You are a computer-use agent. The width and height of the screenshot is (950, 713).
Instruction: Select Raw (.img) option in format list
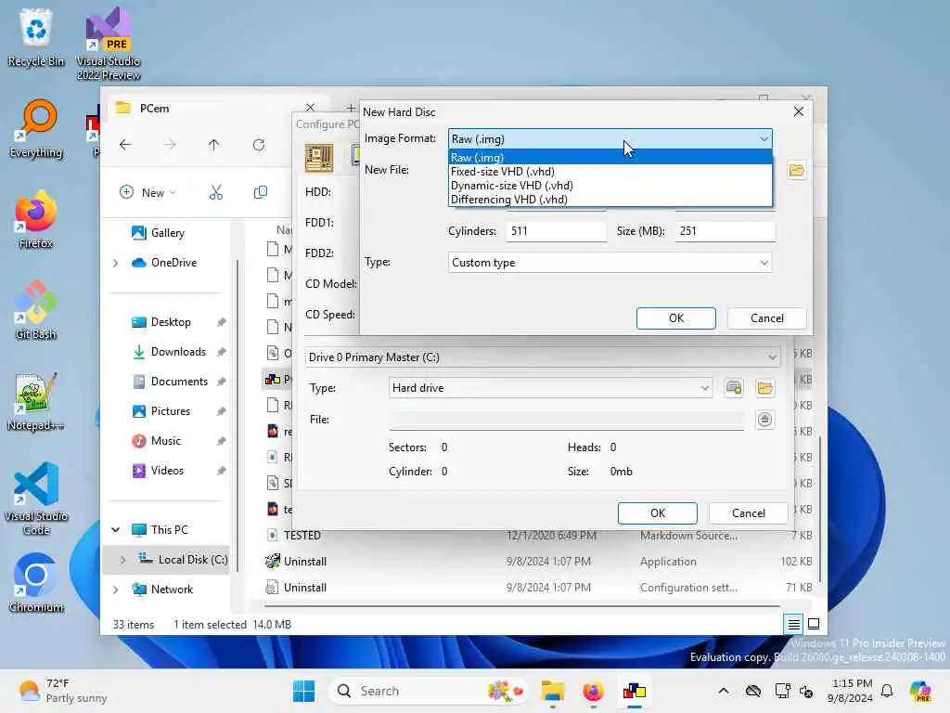click(x=610, y=158)
